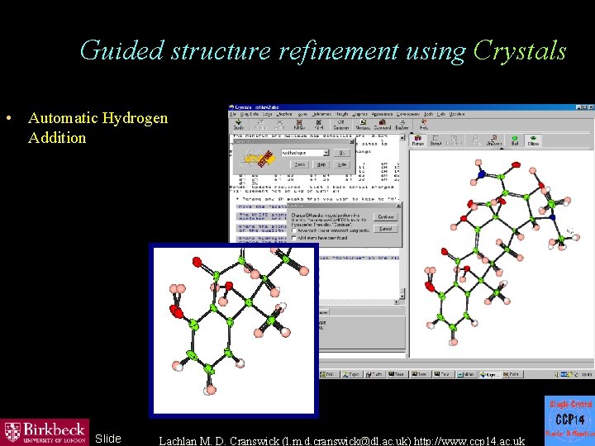
Task: Open the Development menu
Action: point(408,114)
